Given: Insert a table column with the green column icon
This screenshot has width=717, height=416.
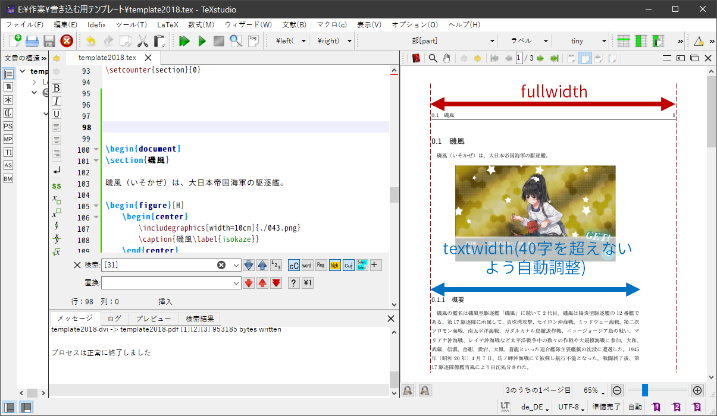Looking at the screenshot, I should [x=640, y=41].
